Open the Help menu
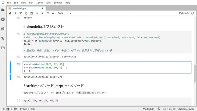The image size is (197, 111). [x=68, y=3]
